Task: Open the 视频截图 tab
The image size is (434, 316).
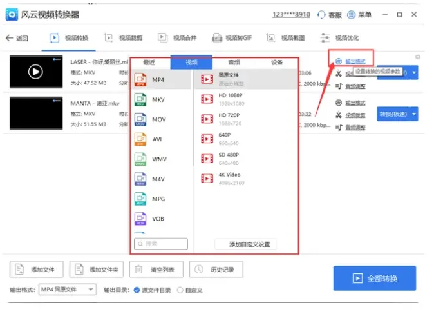Action: 285,38
